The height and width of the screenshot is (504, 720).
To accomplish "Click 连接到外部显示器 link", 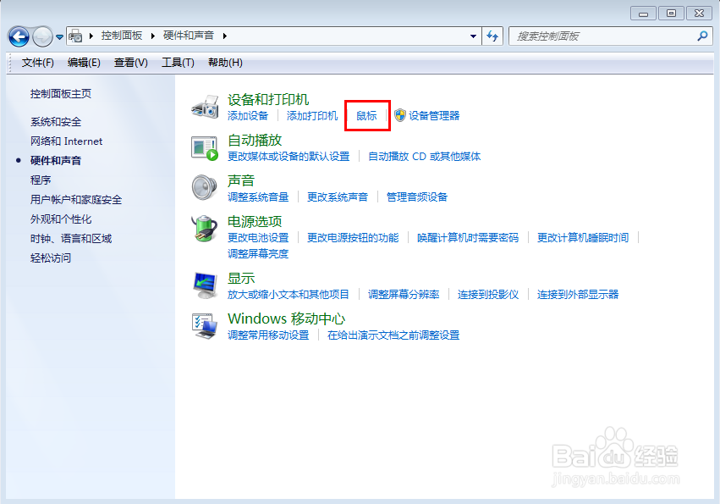I will tap(578, 294).
